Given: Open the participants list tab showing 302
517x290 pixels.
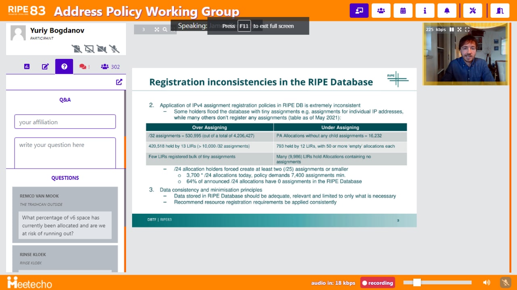Looking at the screenshot, I should tap(110, 67).
